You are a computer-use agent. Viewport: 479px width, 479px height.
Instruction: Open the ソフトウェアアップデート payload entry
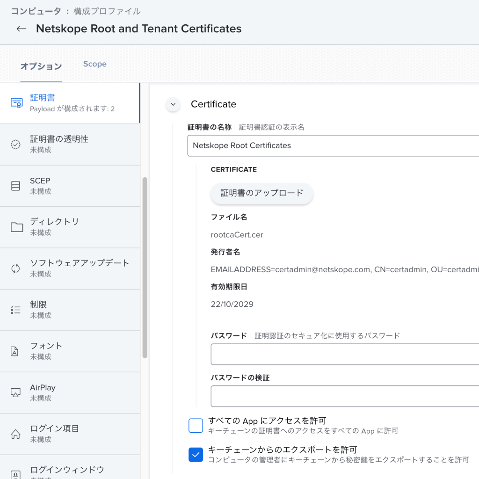[x=70, y=269]
